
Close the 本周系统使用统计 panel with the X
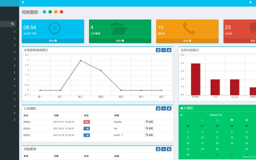[x=169, y=50]
